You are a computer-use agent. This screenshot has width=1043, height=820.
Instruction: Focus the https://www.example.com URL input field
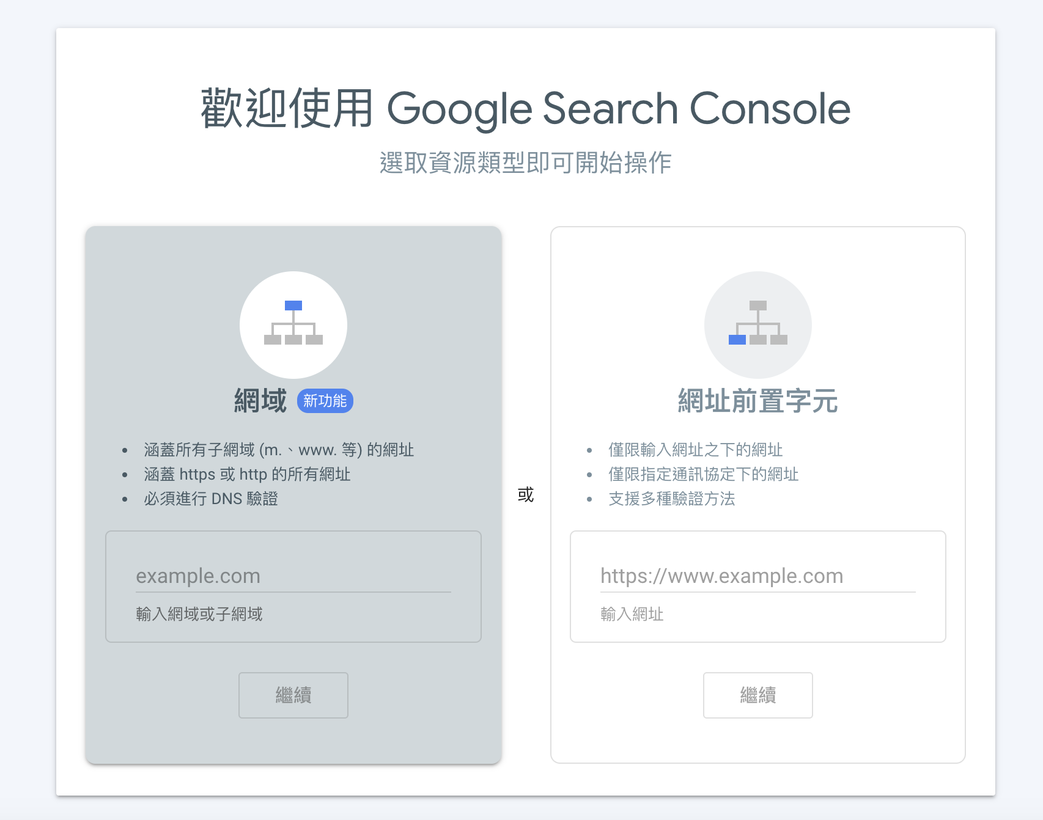[757, 576]
